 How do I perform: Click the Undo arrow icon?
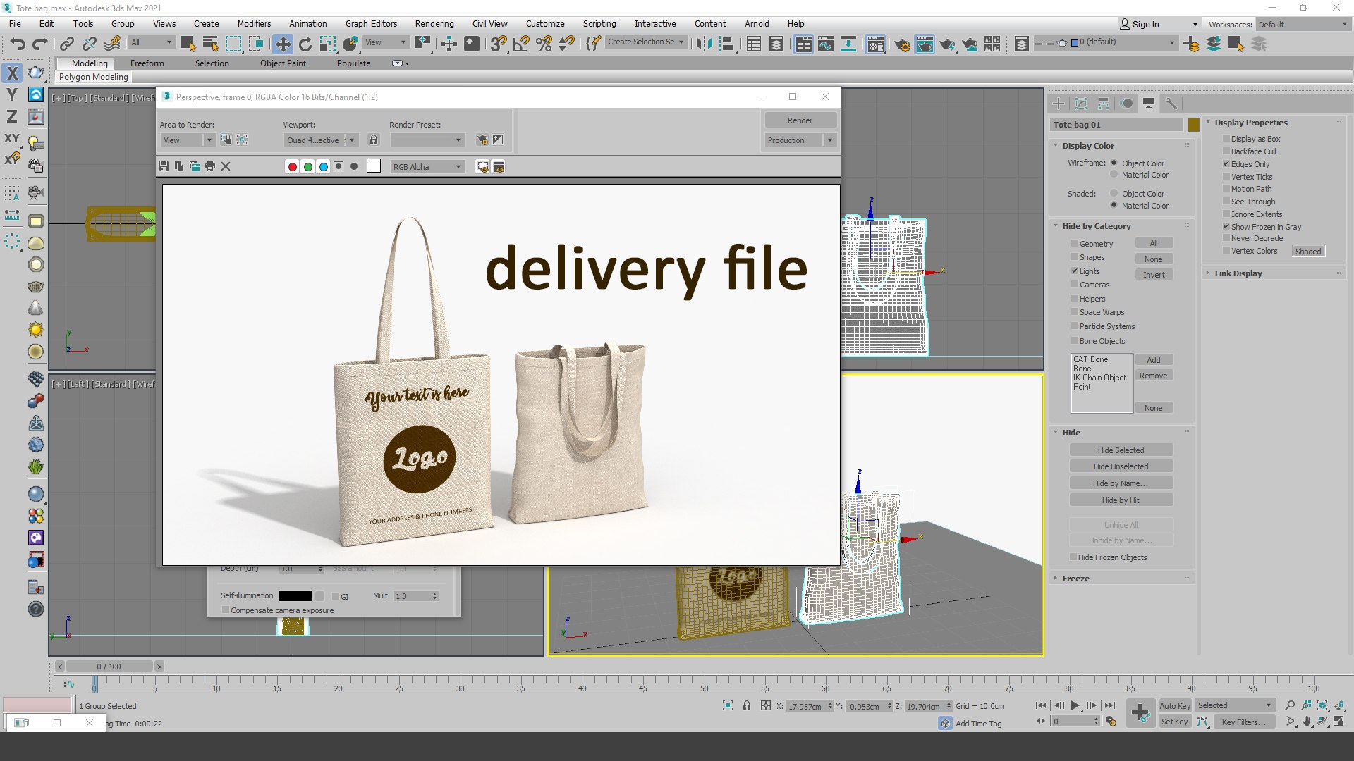18,44
